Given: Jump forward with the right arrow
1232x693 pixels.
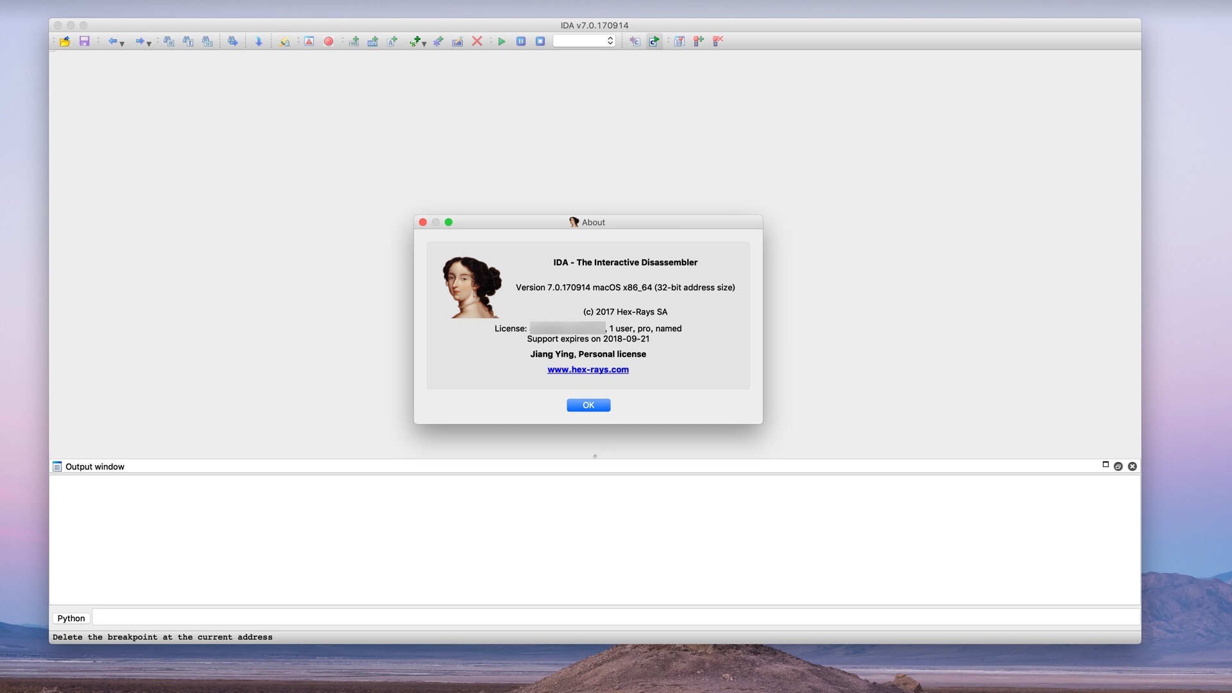Looking at the screenshot, I should (140, 41).
